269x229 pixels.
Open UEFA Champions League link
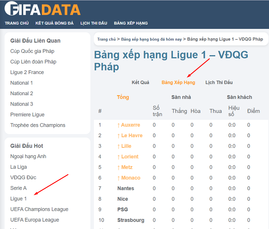point(39,209)
